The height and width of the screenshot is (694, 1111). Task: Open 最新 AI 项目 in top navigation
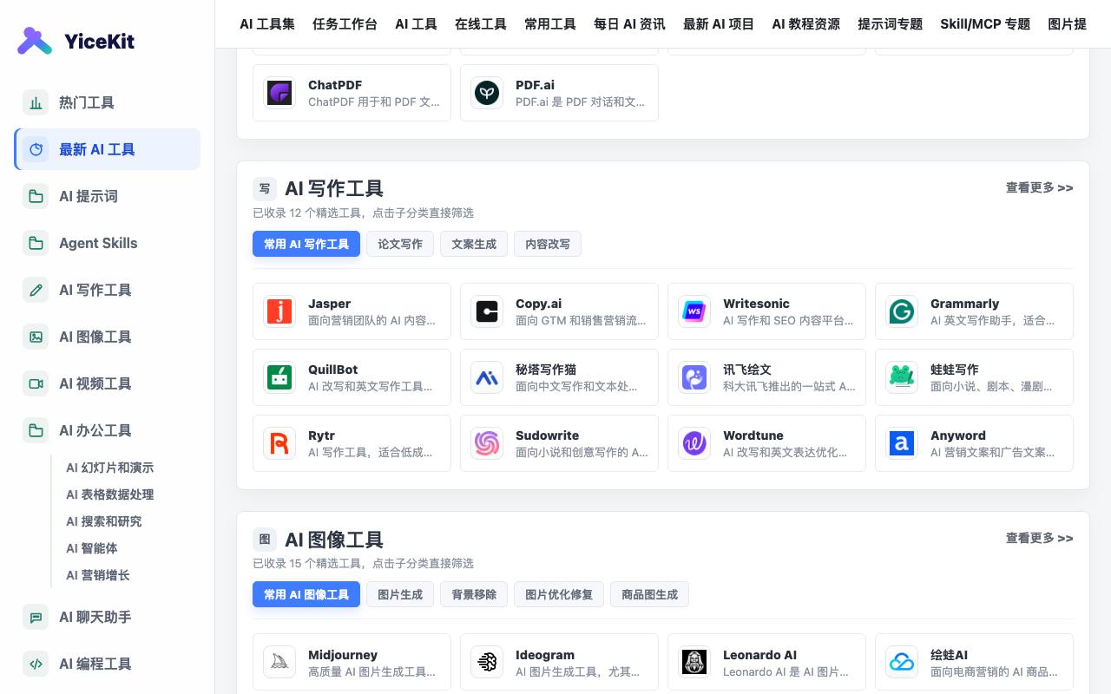click(x=719, y=24)
